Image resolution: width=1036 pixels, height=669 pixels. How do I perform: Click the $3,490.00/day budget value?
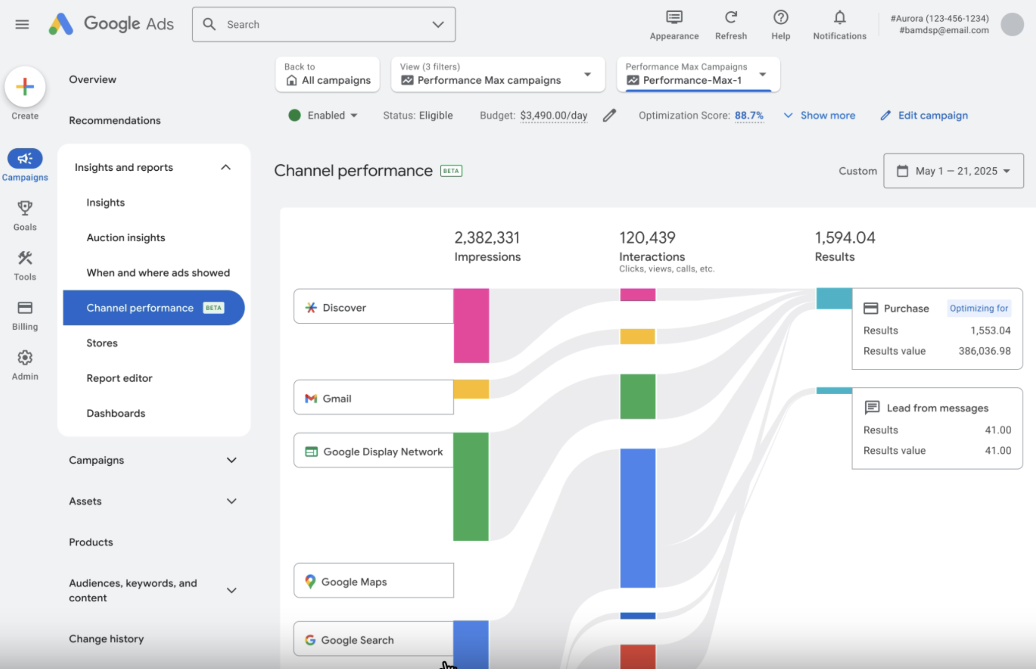click(x=554, y=115)
